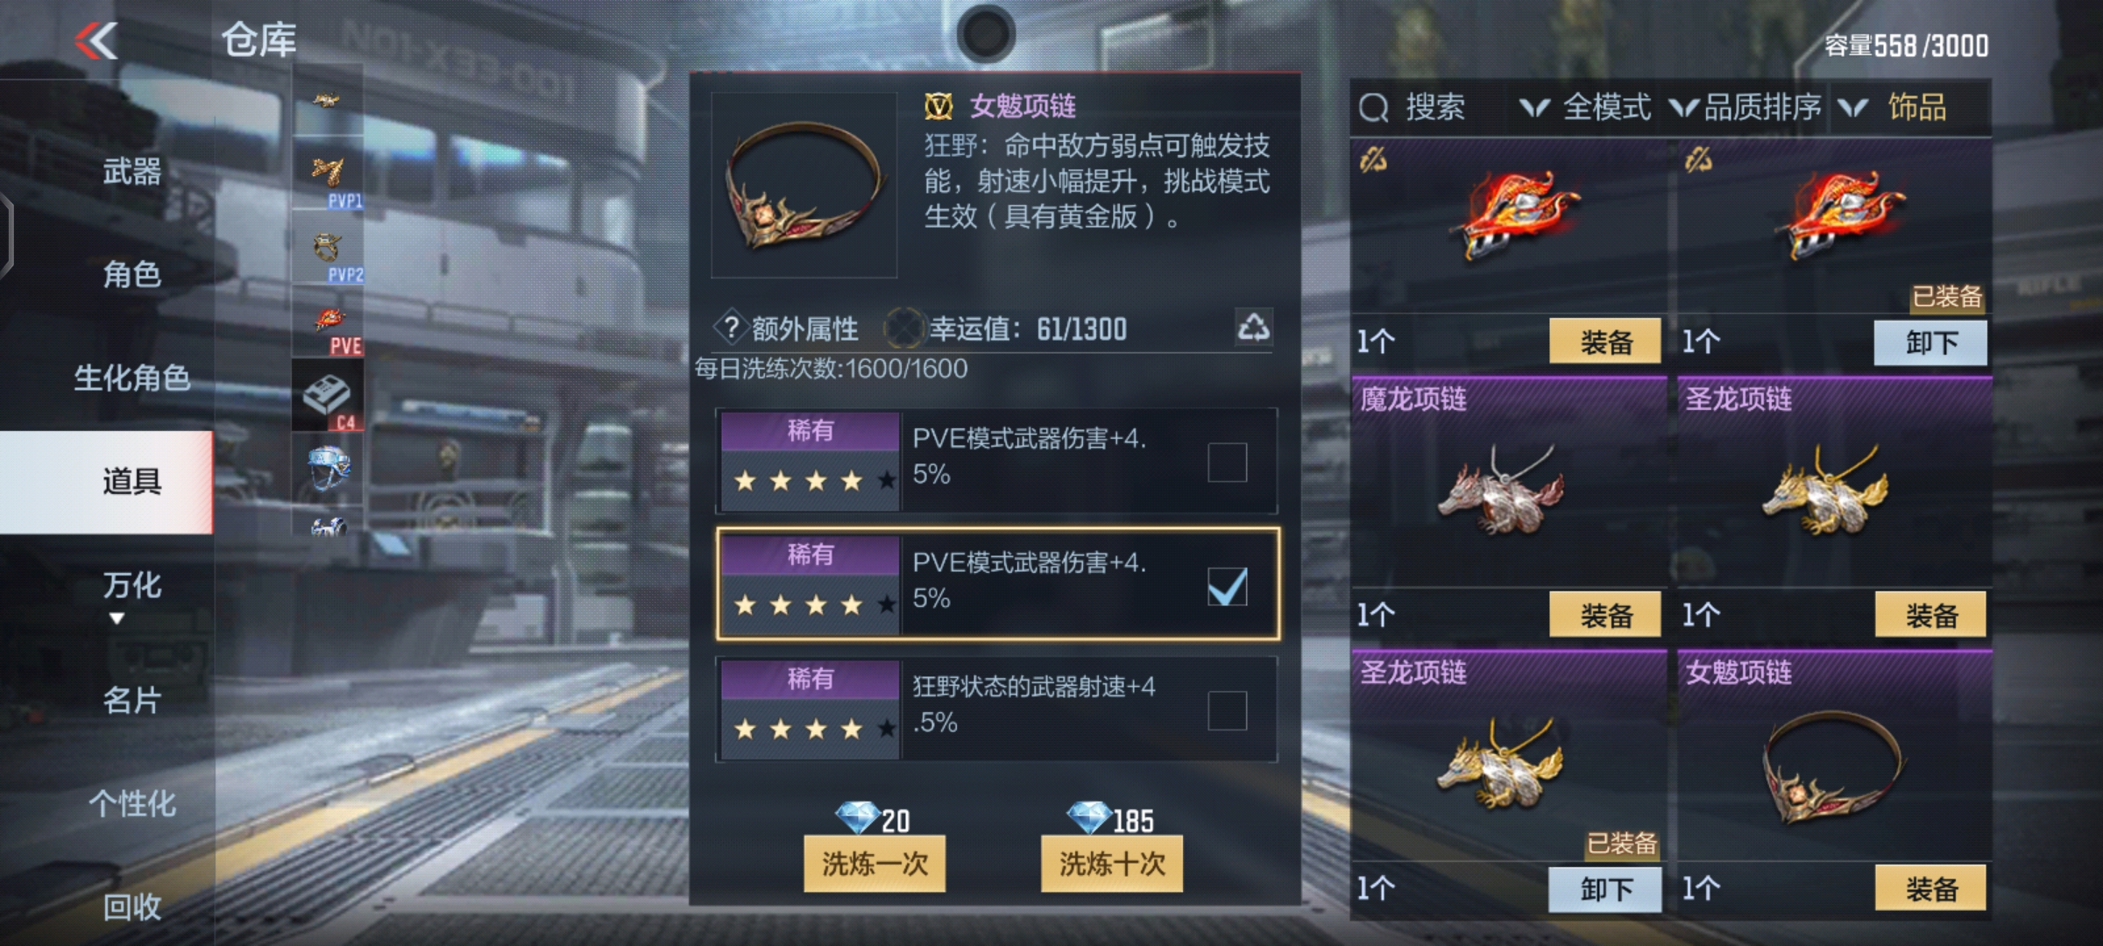The height and width of the screenshot is (946, 2103).
Task: Open the 饰品 category dropdown
Action: pos(1893,108)
